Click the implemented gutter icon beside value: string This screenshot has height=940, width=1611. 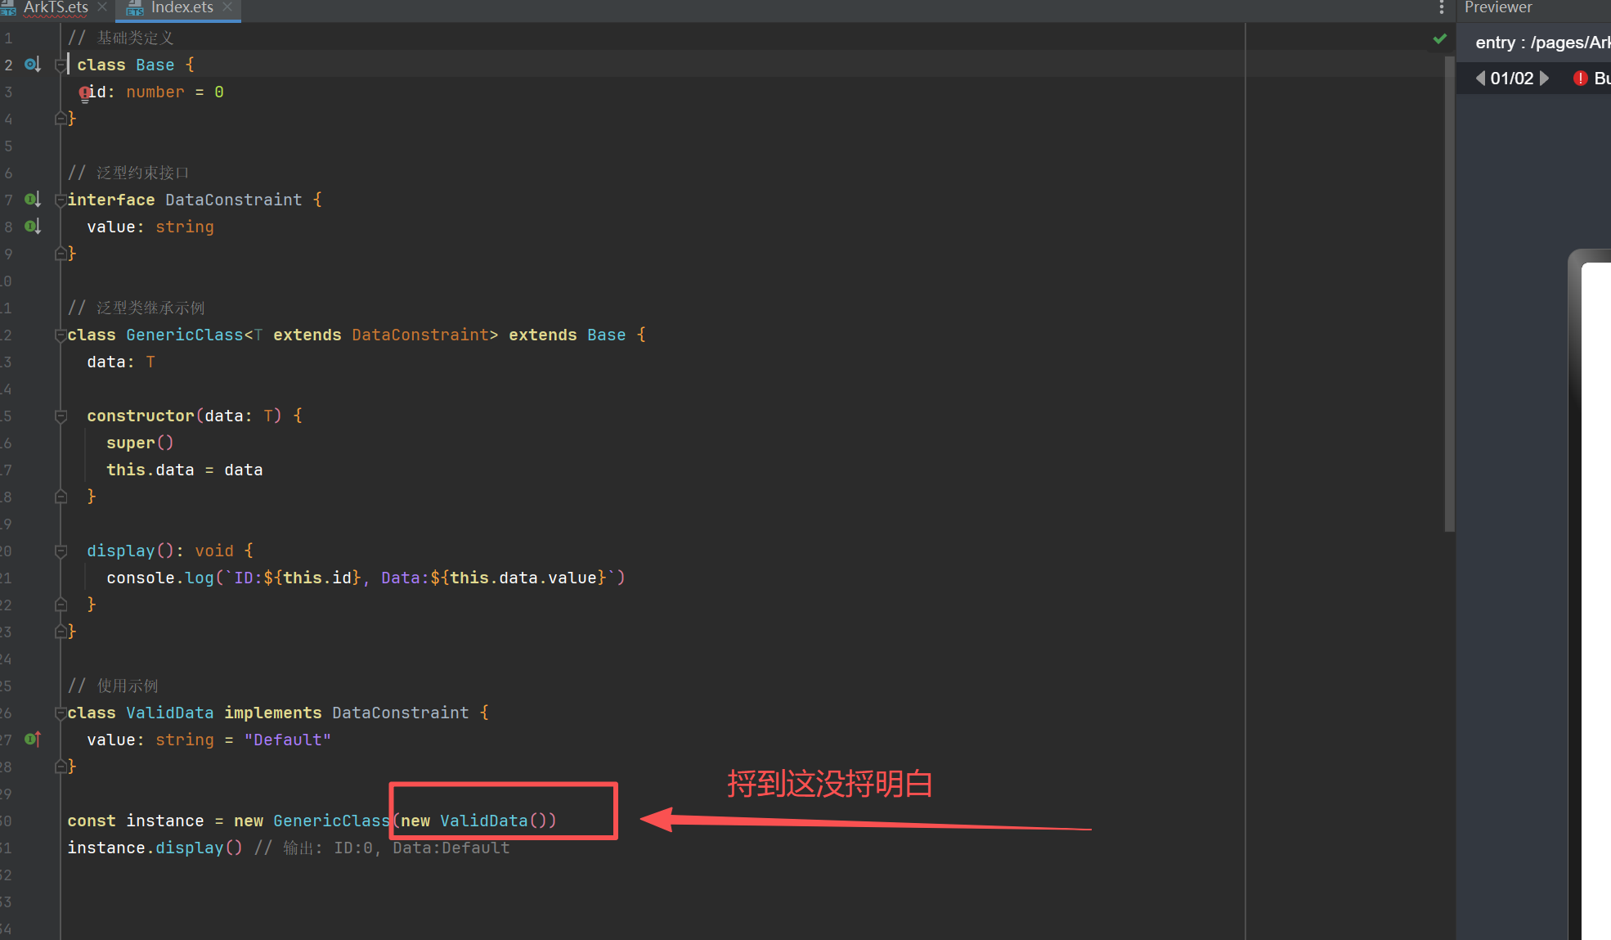[32, 226]
